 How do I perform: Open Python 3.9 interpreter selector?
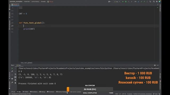click(143, 94)
